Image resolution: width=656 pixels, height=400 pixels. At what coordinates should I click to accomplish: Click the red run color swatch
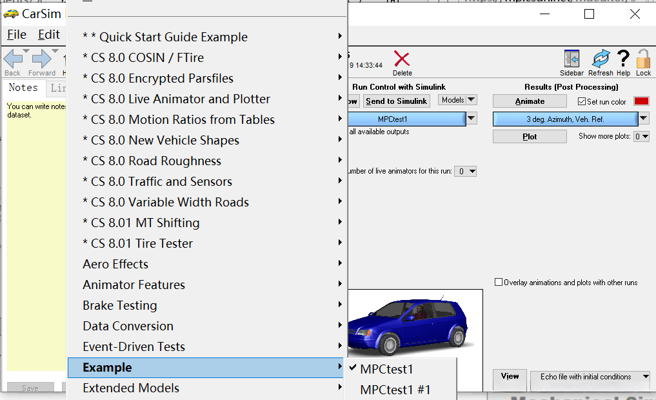point(641,101)
